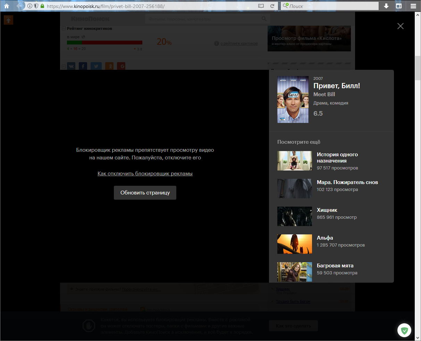This screenshot has width=421, height=341.
Task: Open the Хищник thumbnail in Посмотрите ещё
Action: (x=294, y=216)
